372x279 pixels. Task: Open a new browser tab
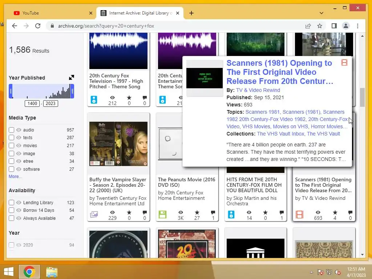click(x=191, y=13)
